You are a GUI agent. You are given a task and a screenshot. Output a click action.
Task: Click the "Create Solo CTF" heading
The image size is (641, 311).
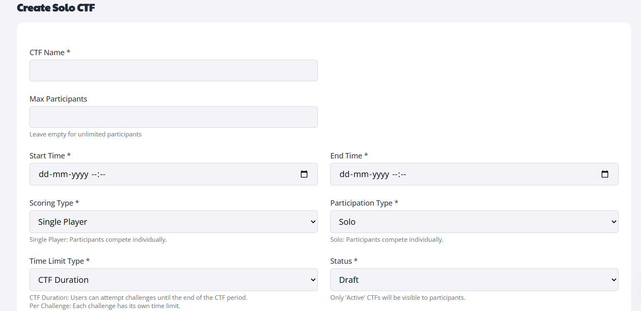pyautogui.click(x=56, y=7)
